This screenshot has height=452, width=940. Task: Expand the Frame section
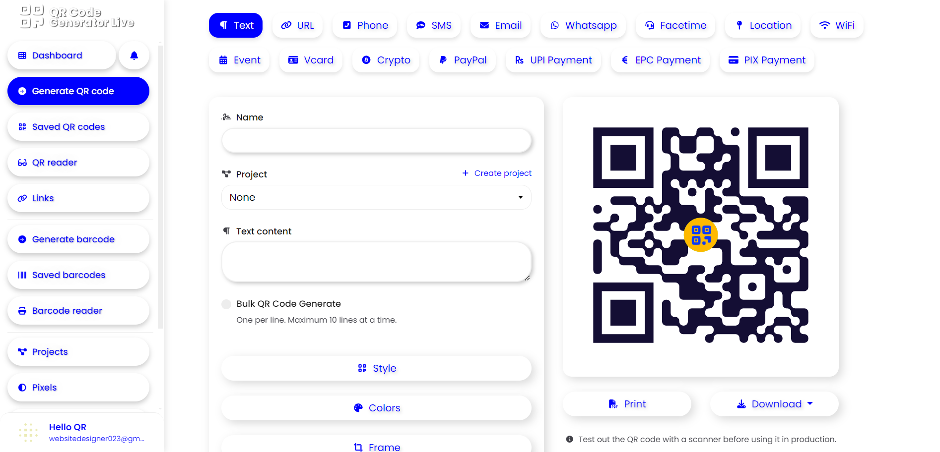pyautogui.click(x=376, y=445)
